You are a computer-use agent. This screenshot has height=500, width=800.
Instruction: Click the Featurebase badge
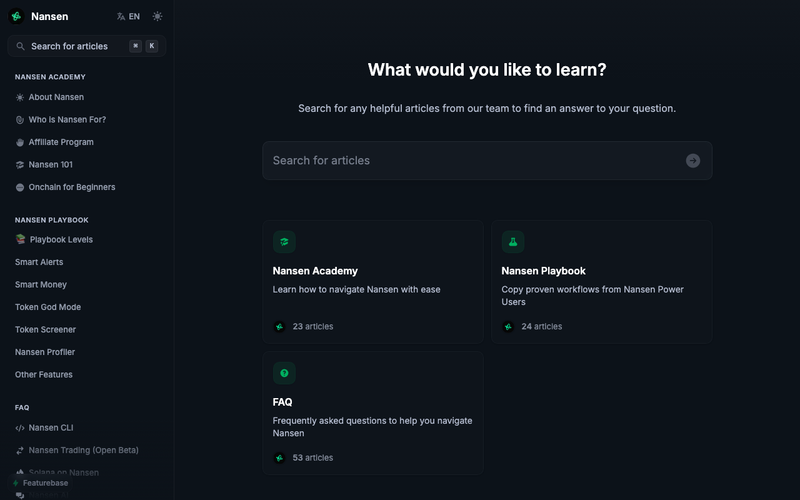(x=41, y=483)
